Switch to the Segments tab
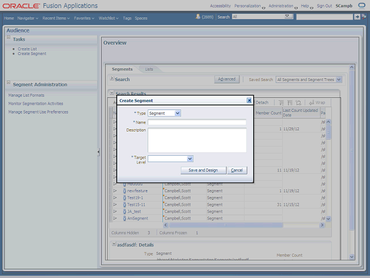 122,69
